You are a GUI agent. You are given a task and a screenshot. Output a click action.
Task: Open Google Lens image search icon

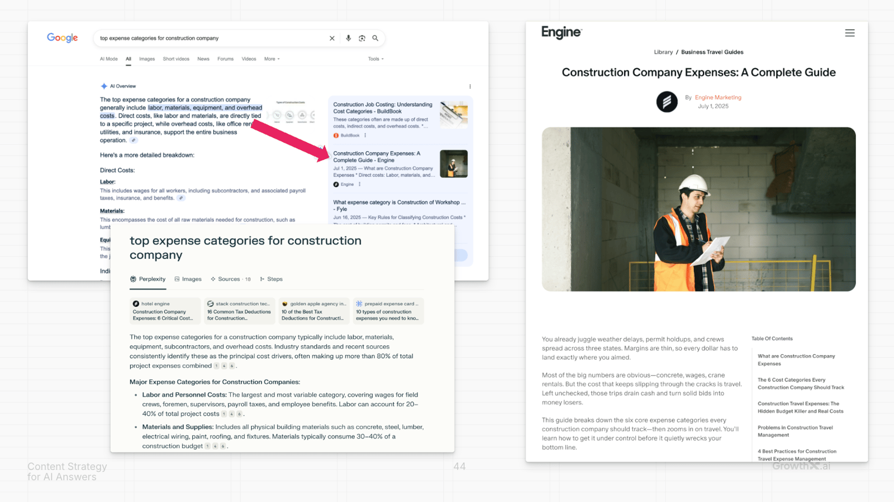[x=362, y=38]
